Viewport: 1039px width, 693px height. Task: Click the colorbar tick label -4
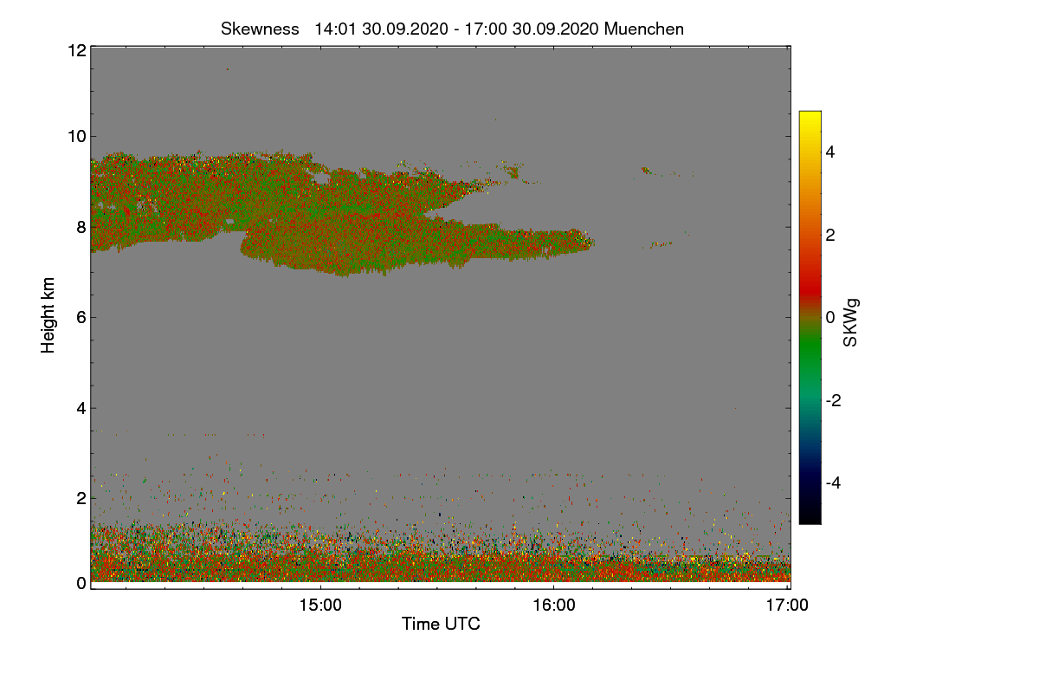point(835,483)
